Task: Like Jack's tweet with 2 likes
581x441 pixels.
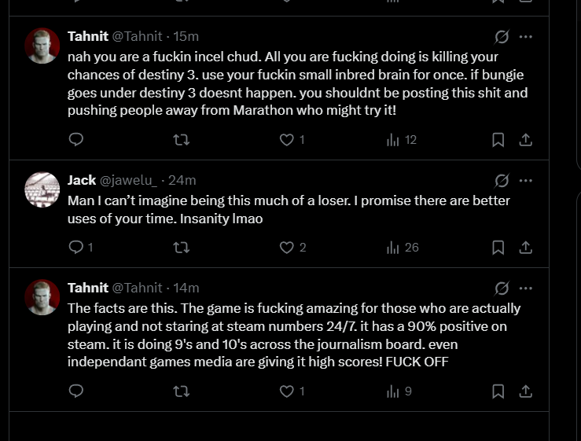Action: click(287, 248)
